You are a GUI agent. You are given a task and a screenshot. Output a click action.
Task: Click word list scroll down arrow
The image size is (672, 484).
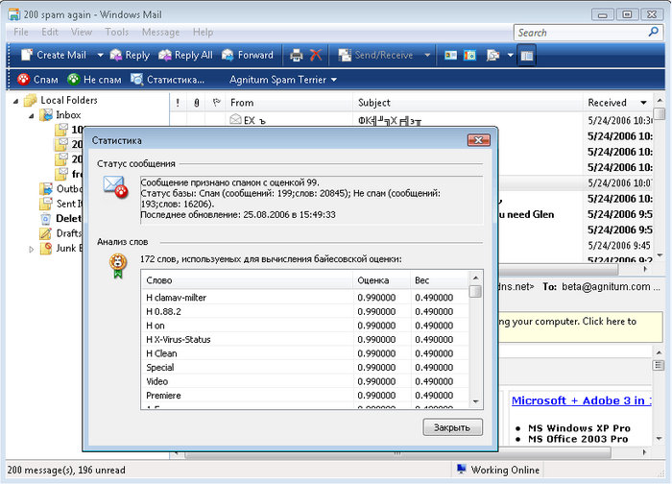[x=476, y=402]
